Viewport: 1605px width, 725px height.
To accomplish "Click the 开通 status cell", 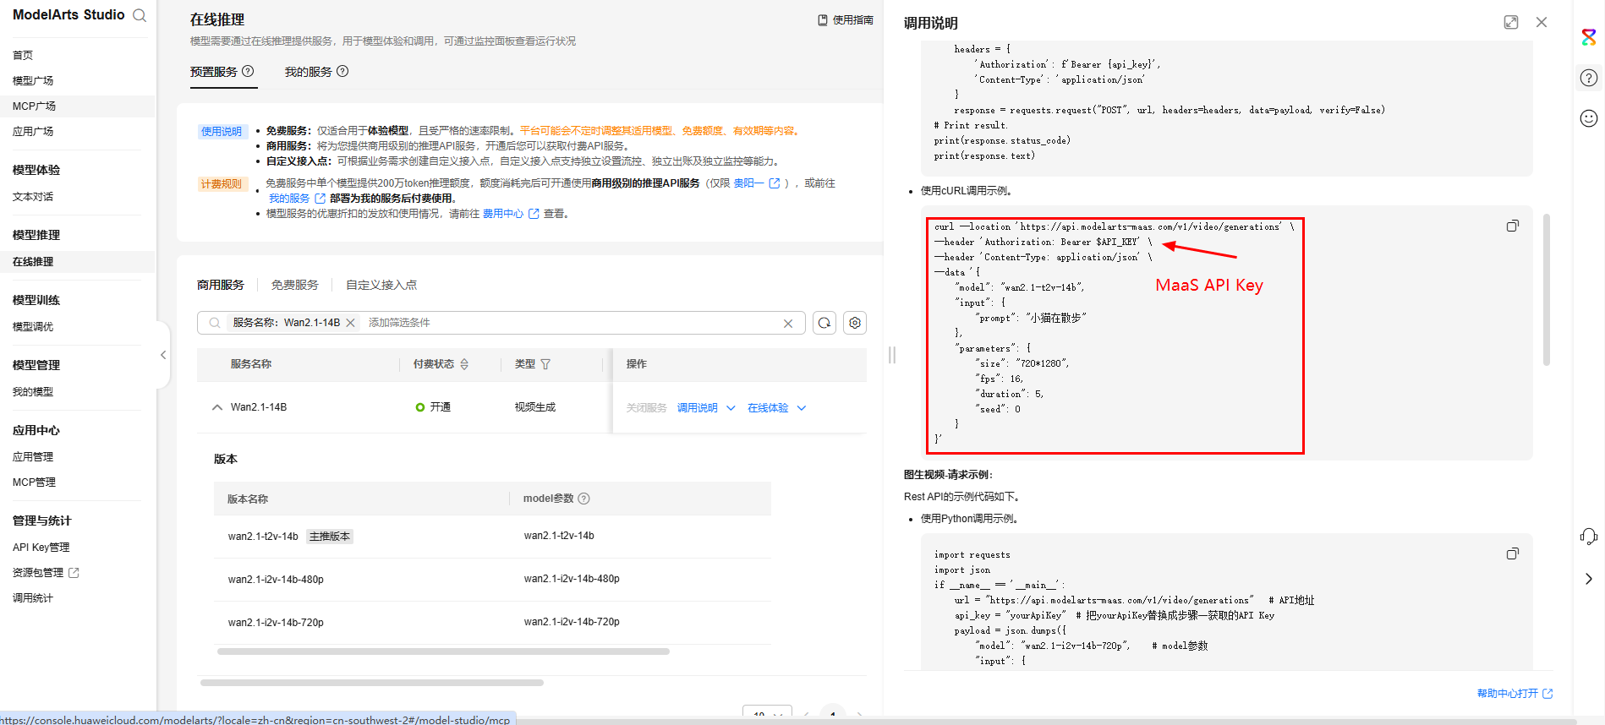I will pos(433,407).
